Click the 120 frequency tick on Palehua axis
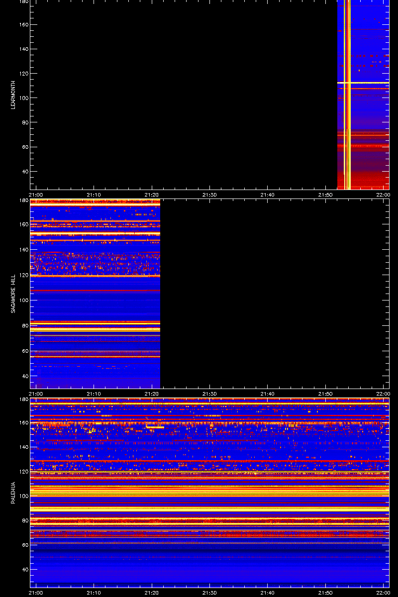Viewport: 398px width, 597px height. [23, 472]
